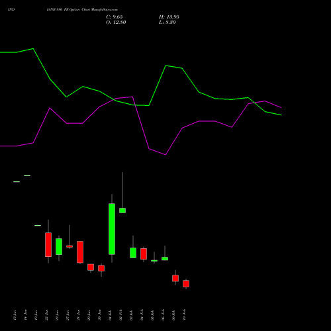The height and width of the screenshot is (331, 331).
Task: Click the small green candle above 02 Feb
Action: pyautogui.click(x=122, y=211)
